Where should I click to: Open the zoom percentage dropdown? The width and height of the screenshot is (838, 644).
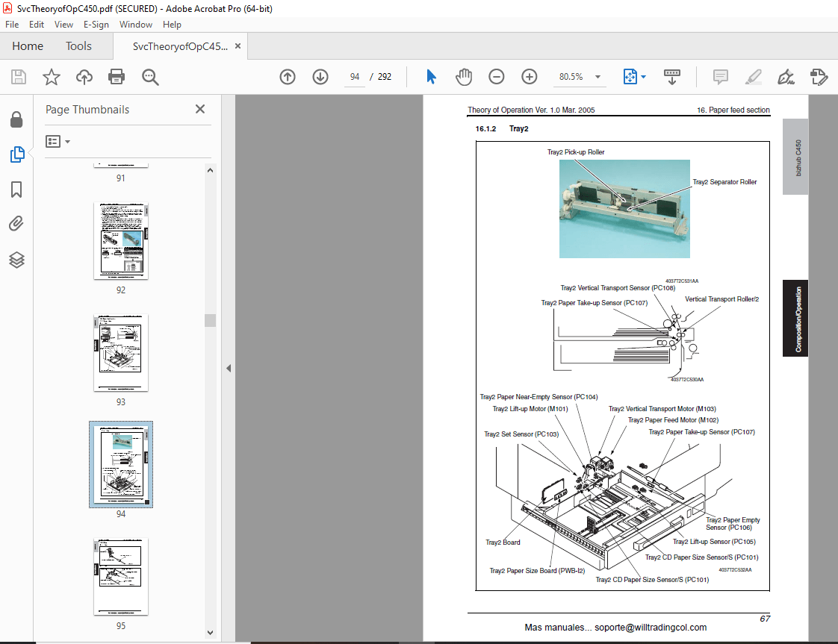[x=598, y=76]
